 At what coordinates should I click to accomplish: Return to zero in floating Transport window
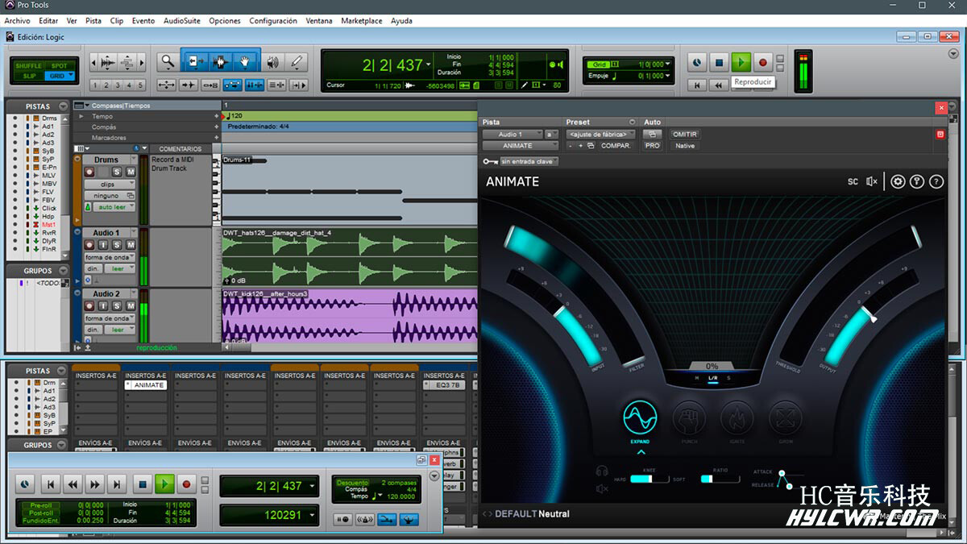pos(50,484)
